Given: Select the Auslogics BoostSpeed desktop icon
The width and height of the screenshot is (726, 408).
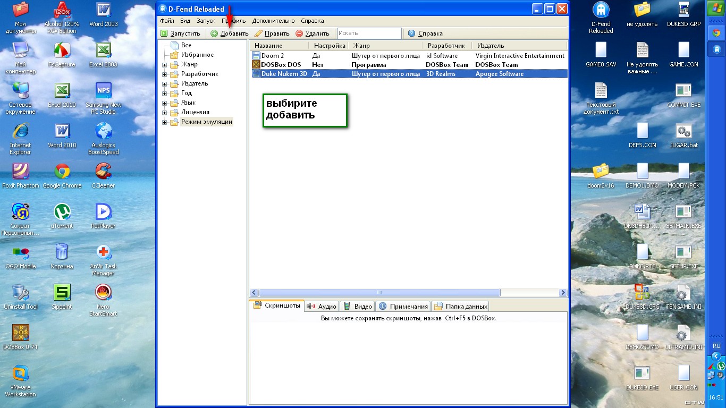Looking at the screenshot, I should 104,139.
